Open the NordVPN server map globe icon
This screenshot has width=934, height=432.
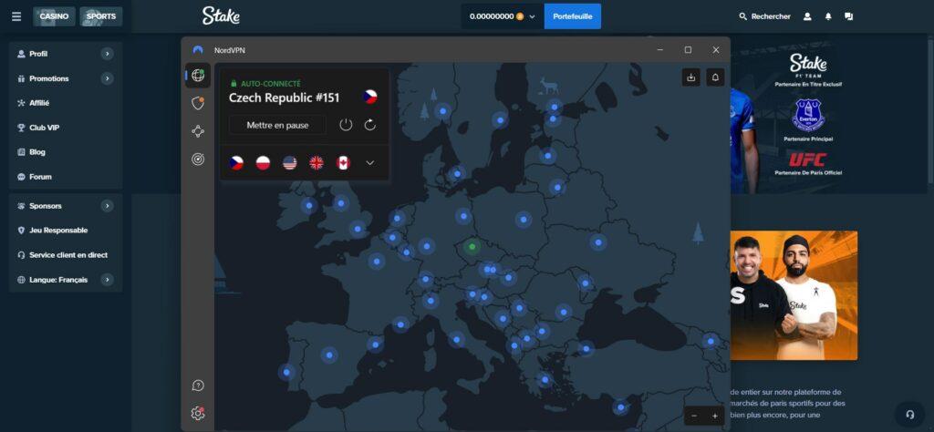coord(198,76)
